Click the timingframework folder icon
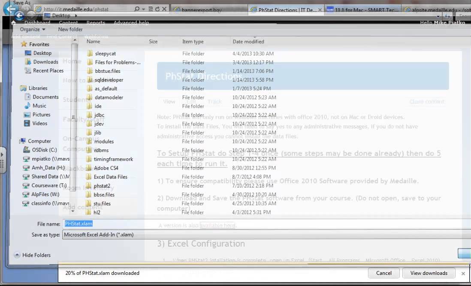Image resolution: width=471 pixels, height=286 pixels. [x=89, y=159]
